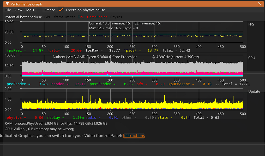Viewport: 265px width, 156px height.
Task: Click the state = 0.54 legend entry
Action: (173, 118)
